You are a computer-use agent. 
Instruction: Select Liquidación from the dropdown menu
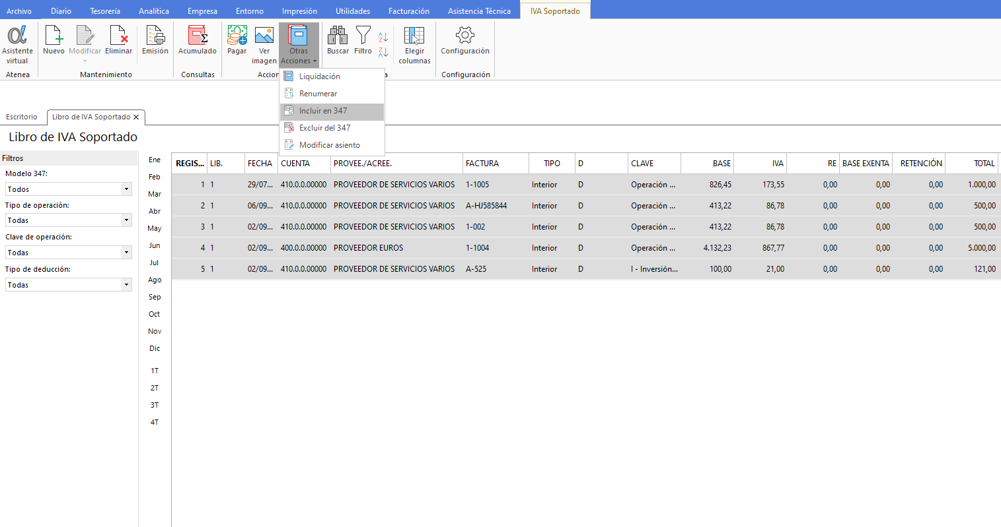click(332, 77)
